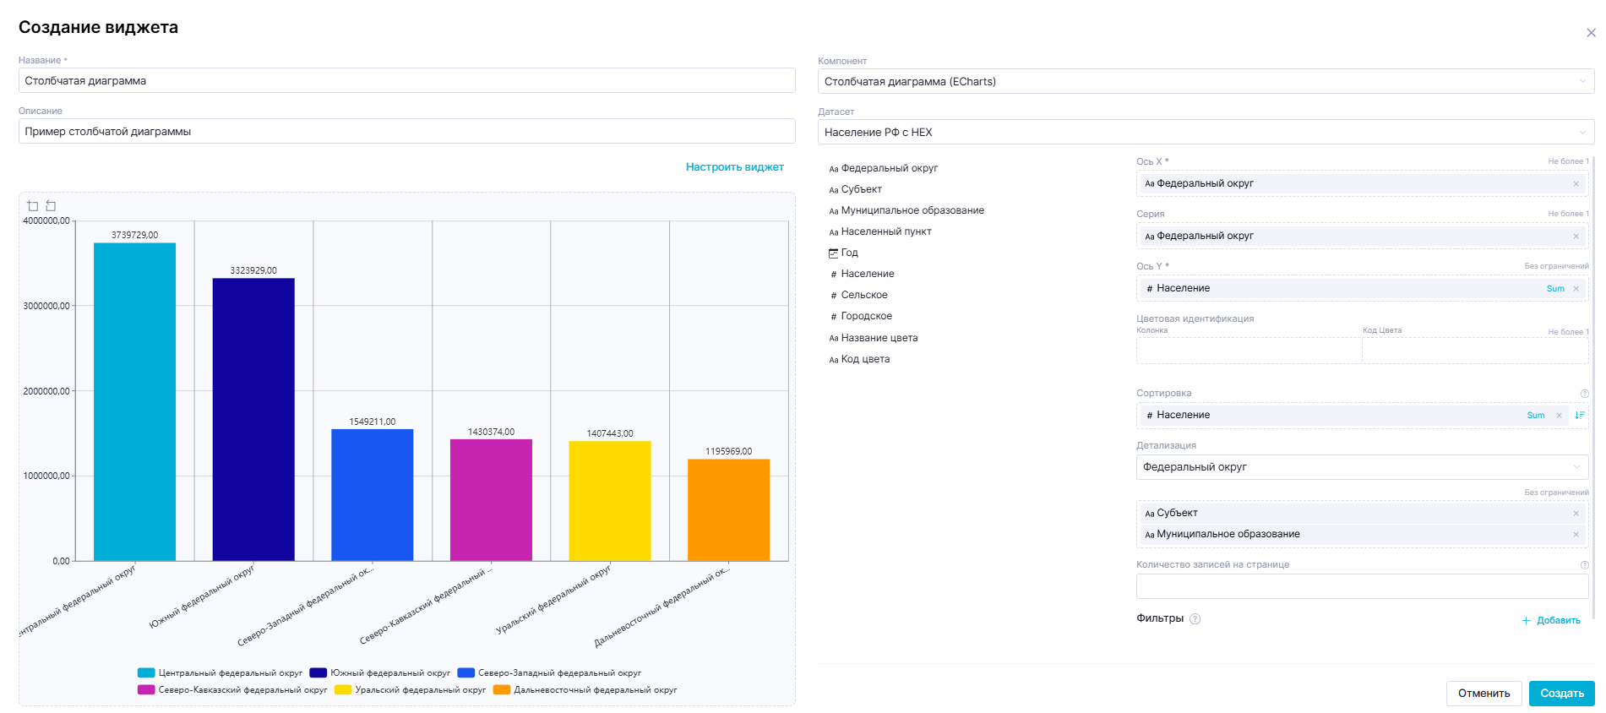Image resolution: width=1606 pixels, height=713 pixels.
Task: Toggle Центральный федеральный округ legend series
Action: pos(220,673)
